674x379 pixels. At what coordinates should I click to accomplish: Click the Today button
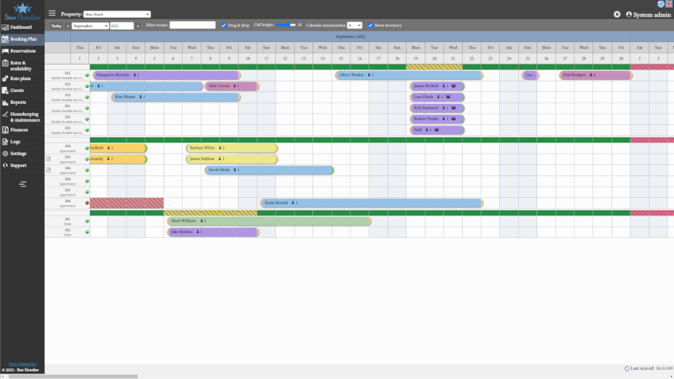click(x=56, y=26)
